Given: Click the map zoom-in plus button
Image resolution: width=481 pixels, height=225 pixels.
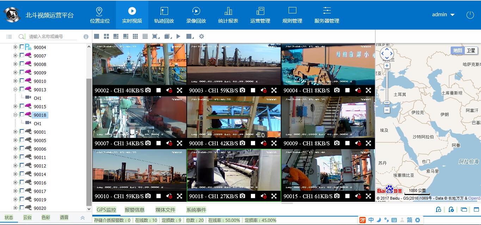Looking at the screenshot, I should click(387, 66).
